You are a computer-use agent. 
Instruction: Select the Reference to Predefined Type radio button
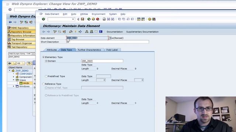pos(46,95)
